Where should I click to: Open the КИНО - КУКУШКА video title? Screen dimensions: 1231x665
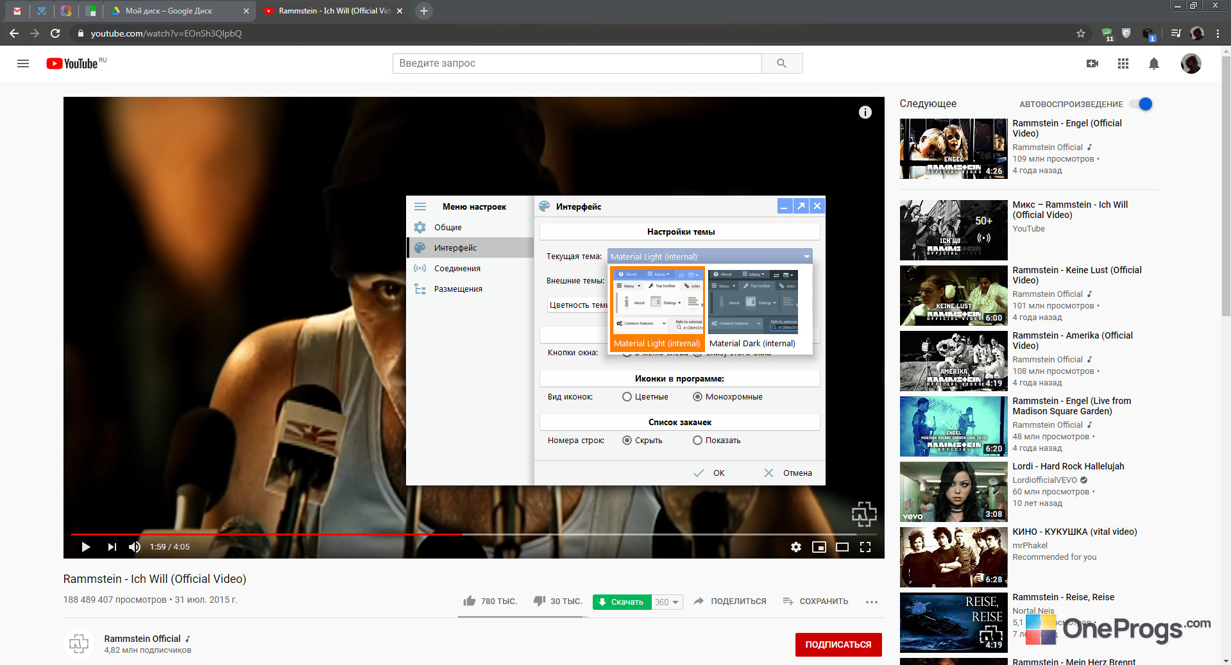[x=1074, y=532]
